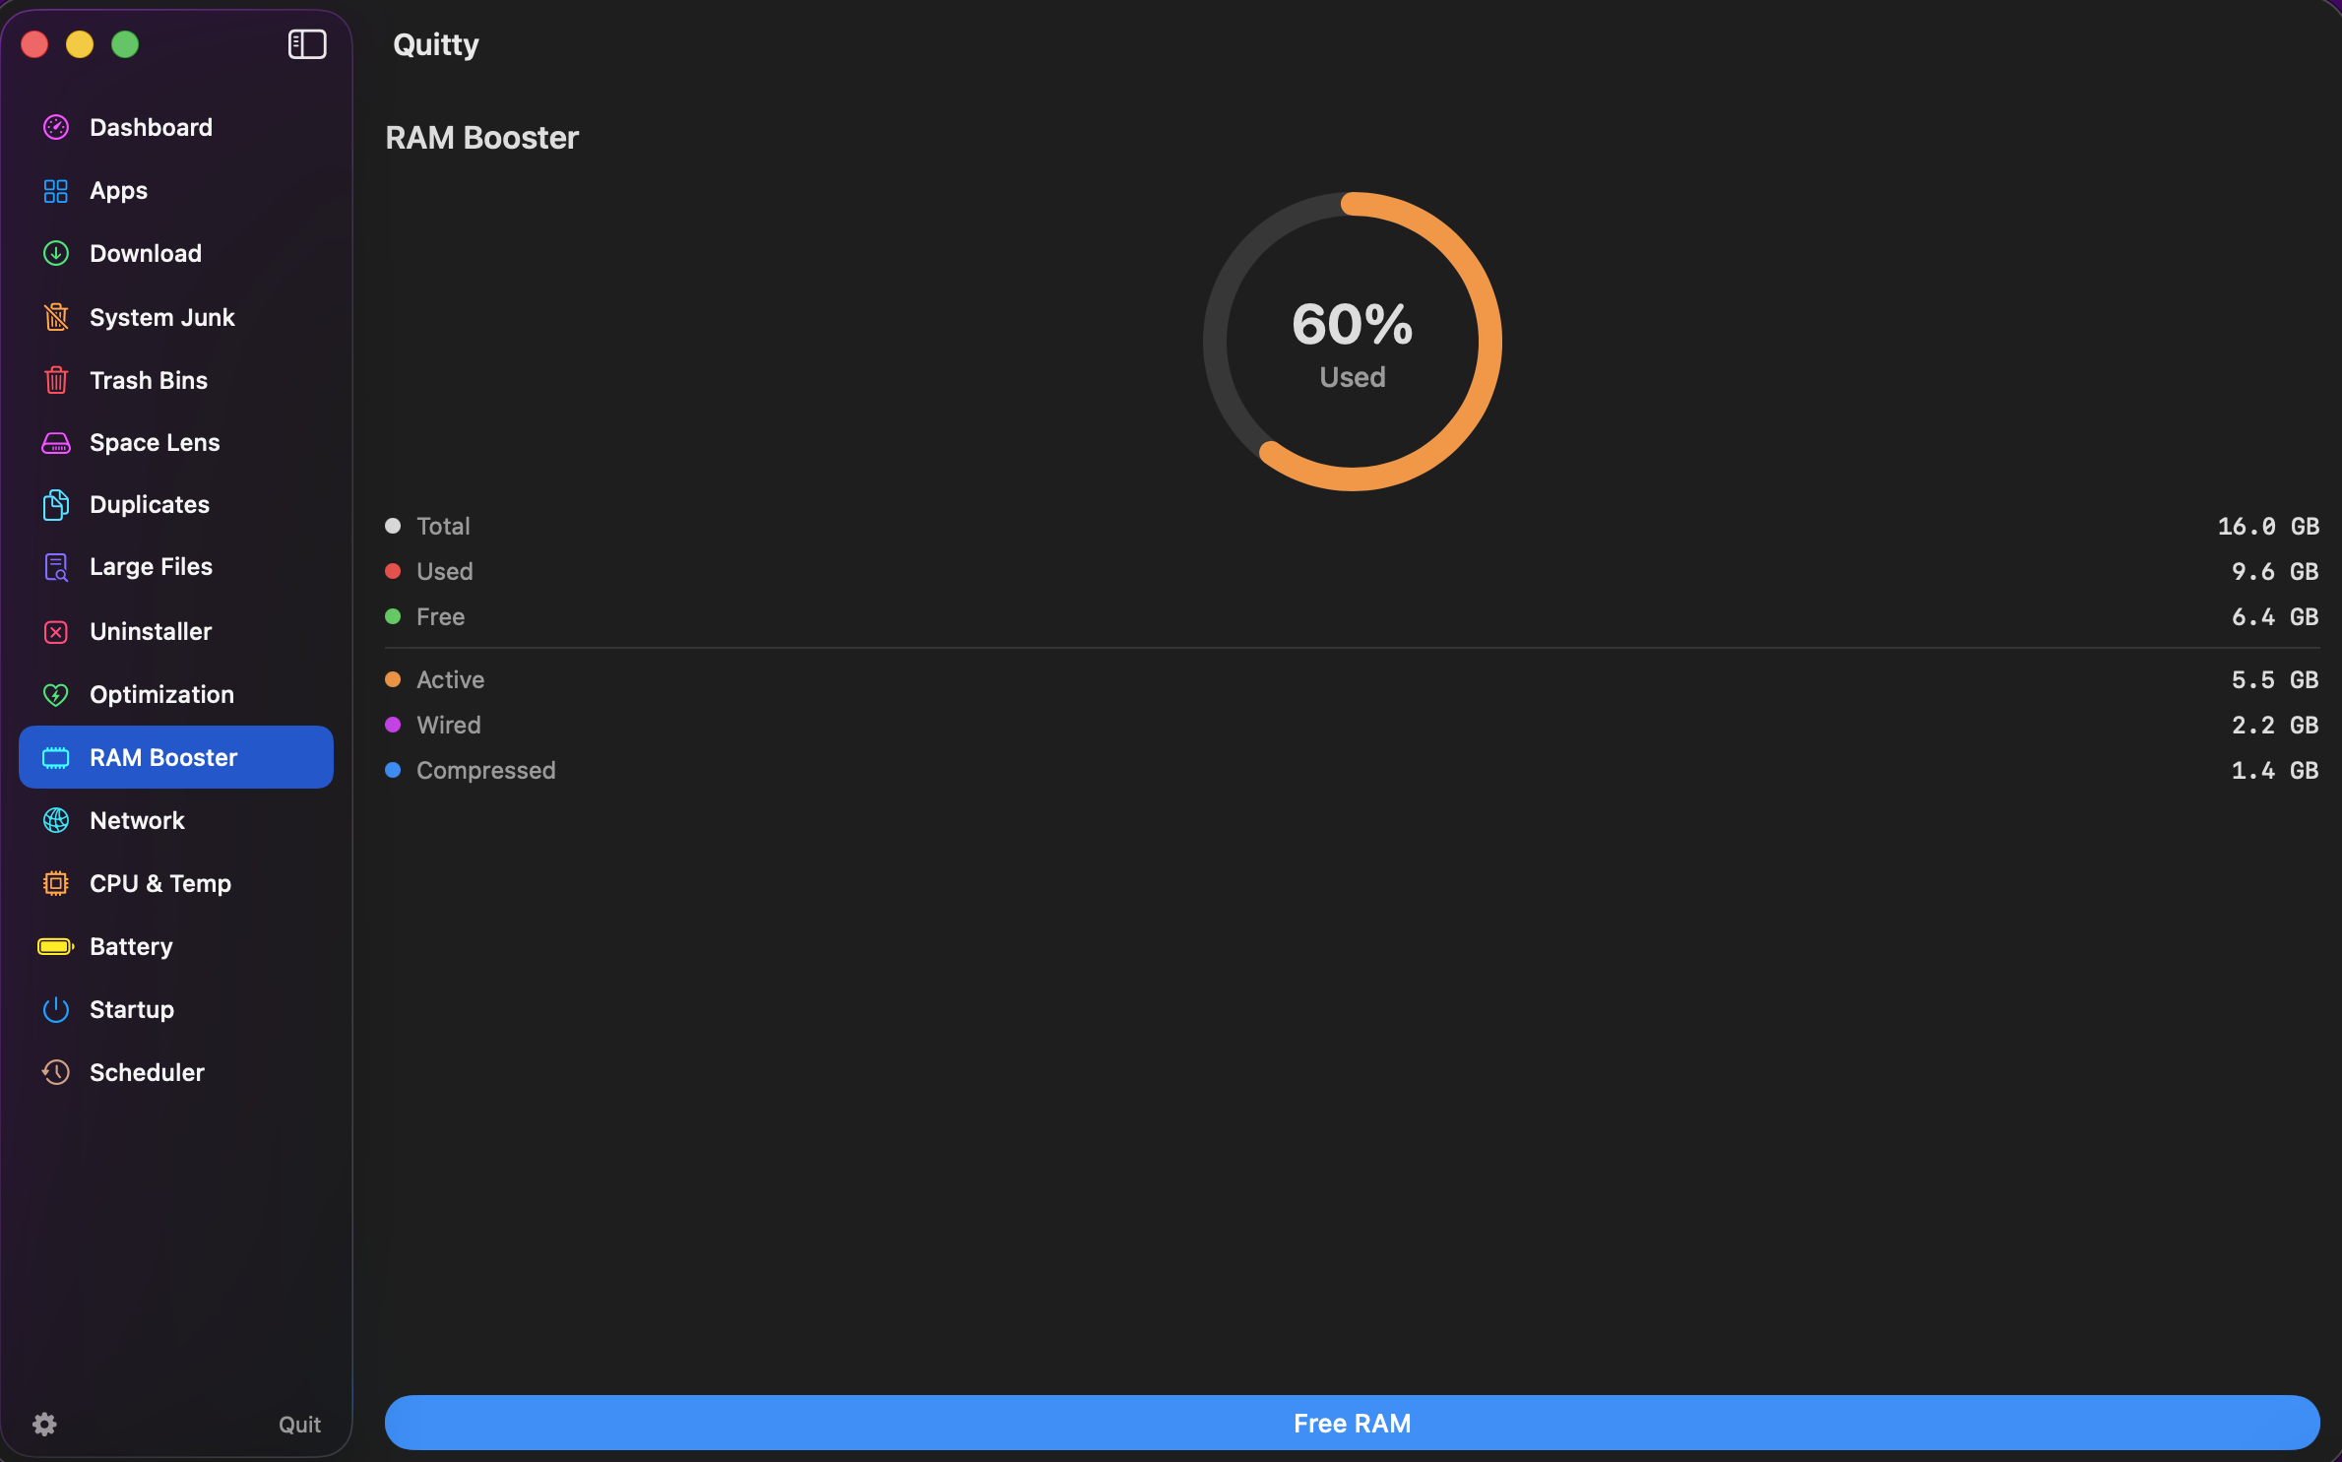Select the Large Files entry
2342x1462 pixels.
pyautogui.click(x=151, y=567)
